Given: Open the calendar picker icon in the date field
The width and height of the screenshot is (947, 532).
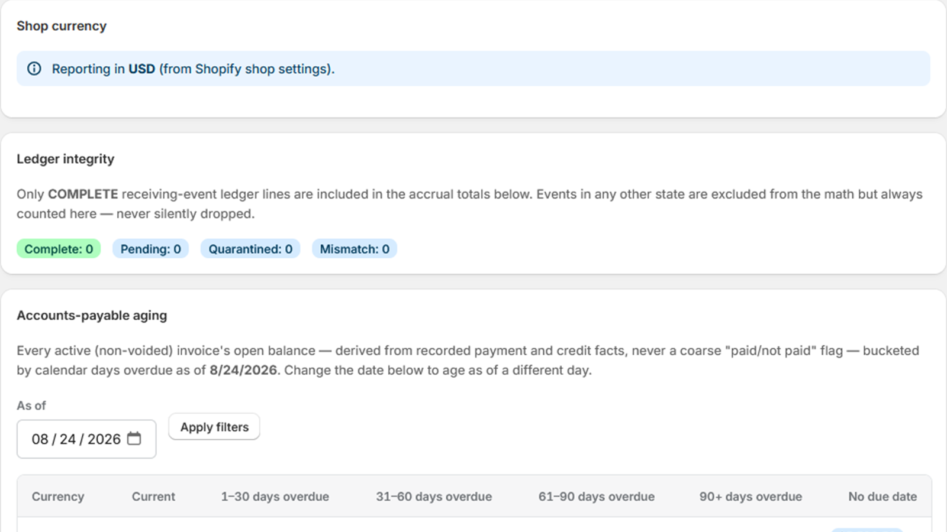Looking at the screenshot, I should click(x=134, y=439).
